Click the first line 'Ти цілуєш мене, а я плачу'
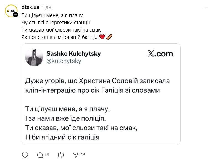The height and width of the screenshot is (160, 213). 52,15
